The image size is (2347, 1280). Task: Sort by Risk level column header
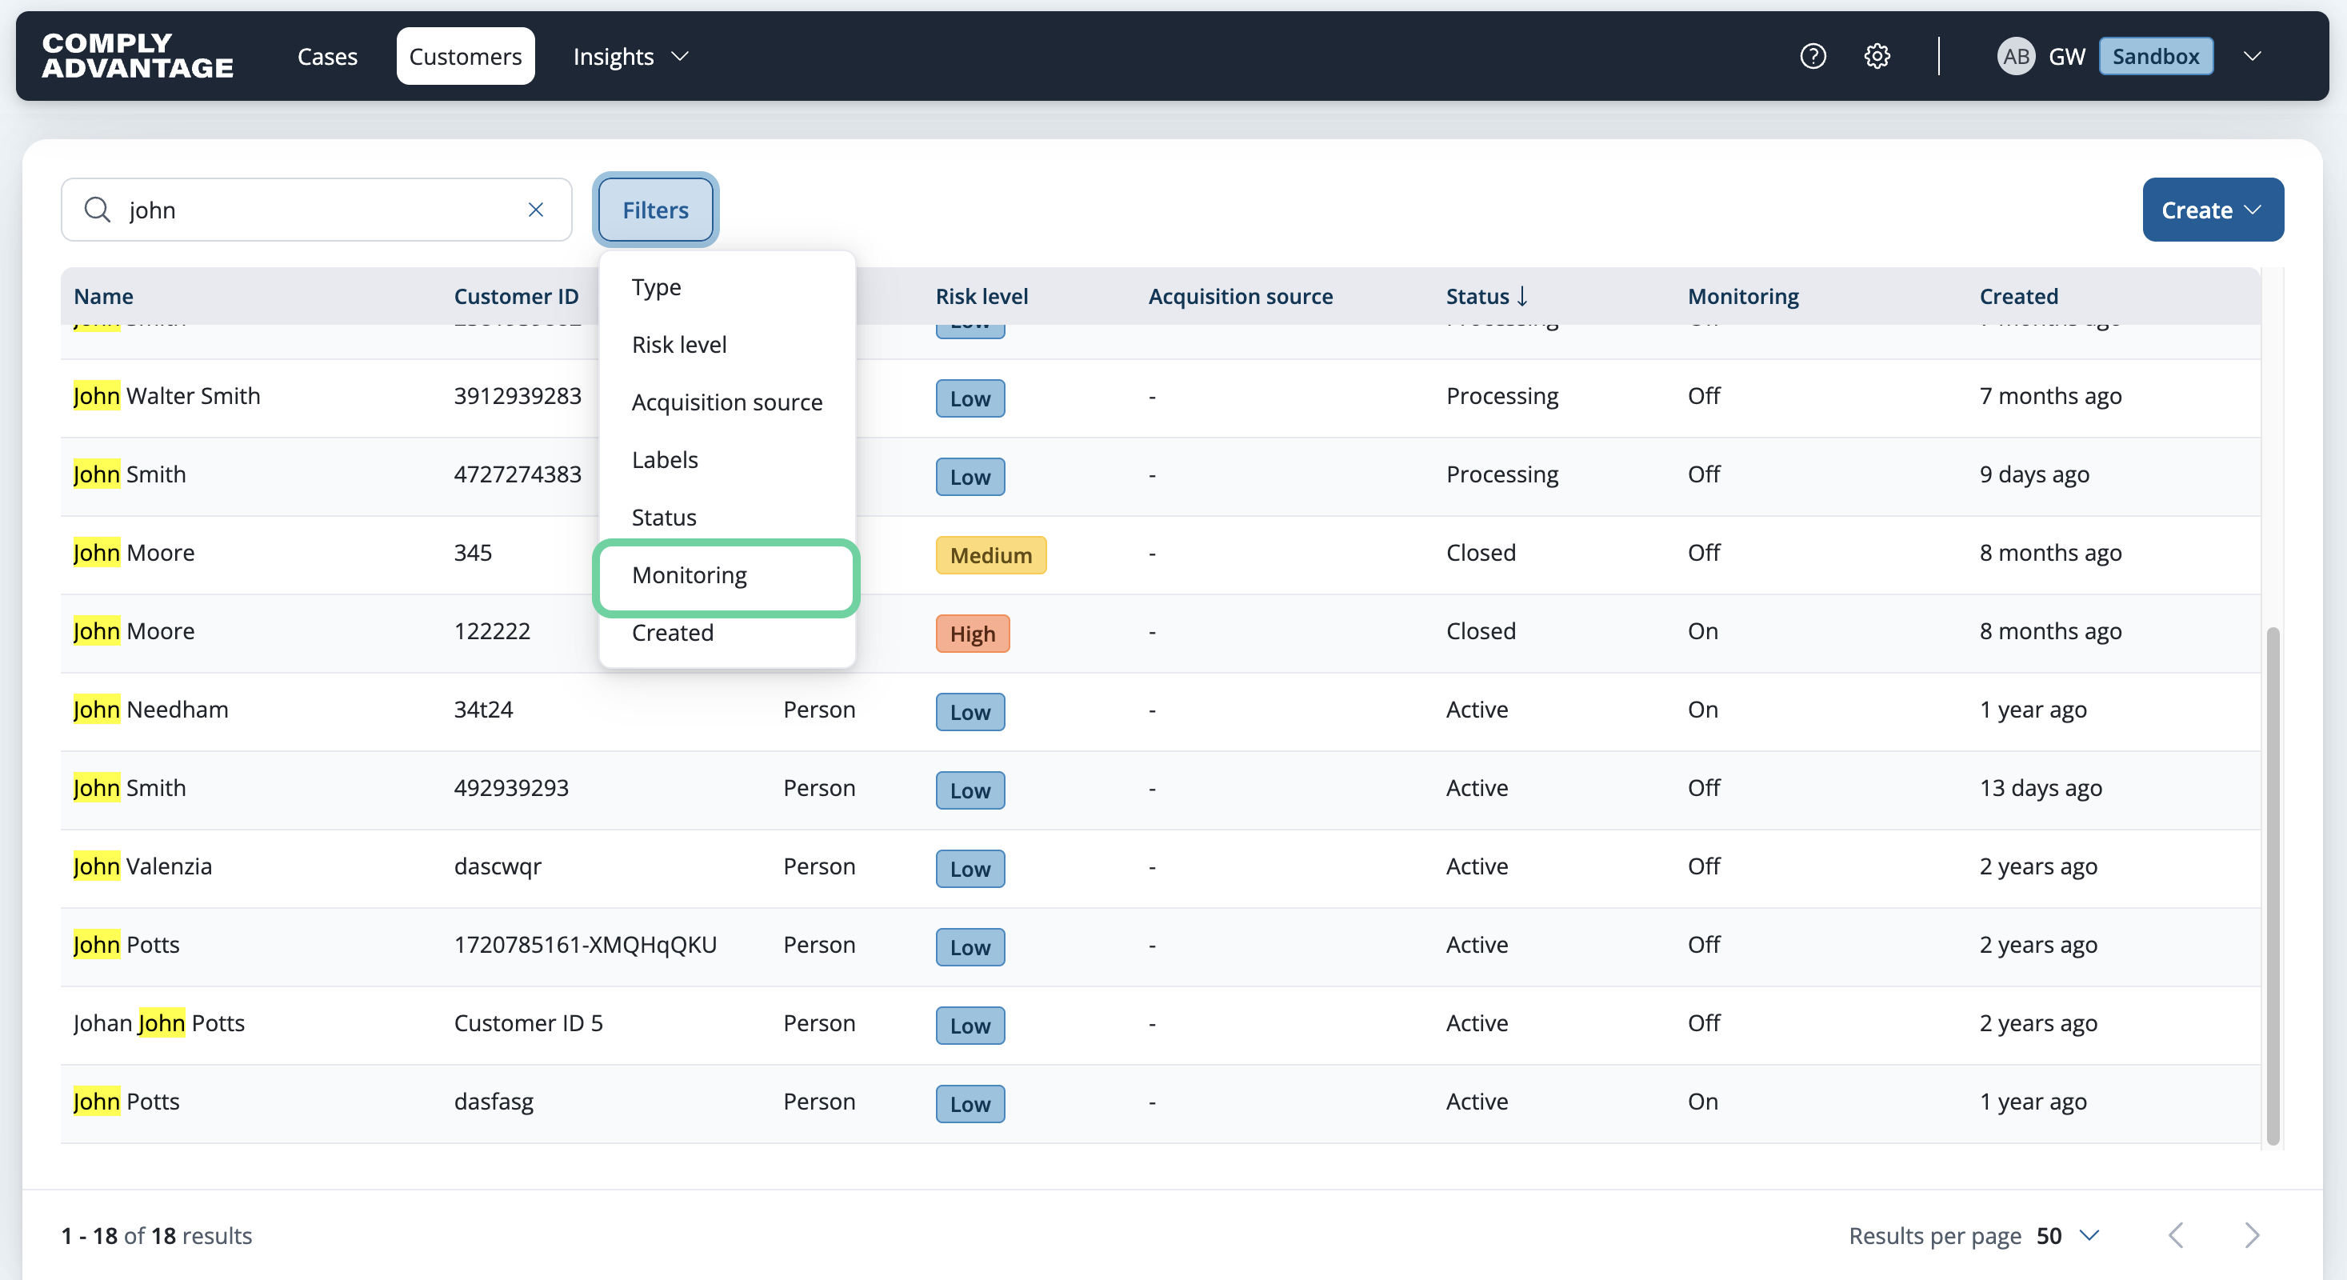click(982, 296)
